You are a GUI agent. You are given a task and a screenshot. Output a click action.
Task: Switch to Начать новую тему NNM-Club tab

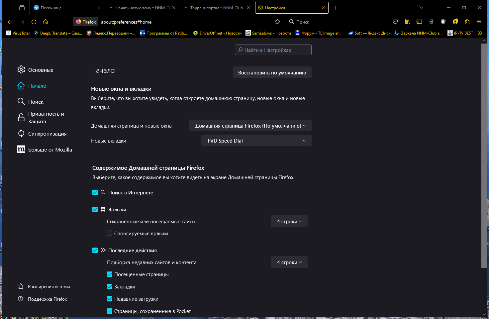(142, 8)
